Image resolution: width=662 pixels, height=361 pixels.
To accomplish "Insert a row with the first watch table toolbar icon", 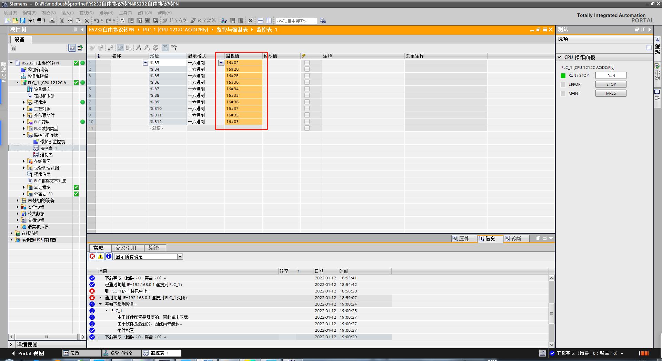I will tap(92, 48).
